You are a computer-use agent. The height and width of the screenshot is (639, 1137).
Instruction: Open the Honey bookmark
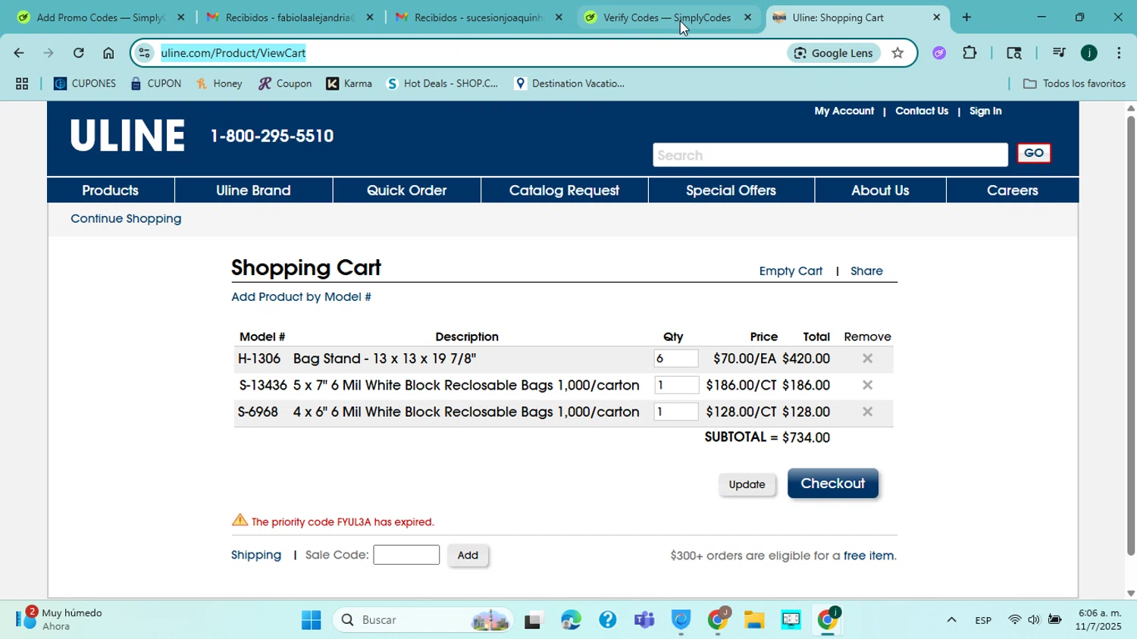point(219,83)
